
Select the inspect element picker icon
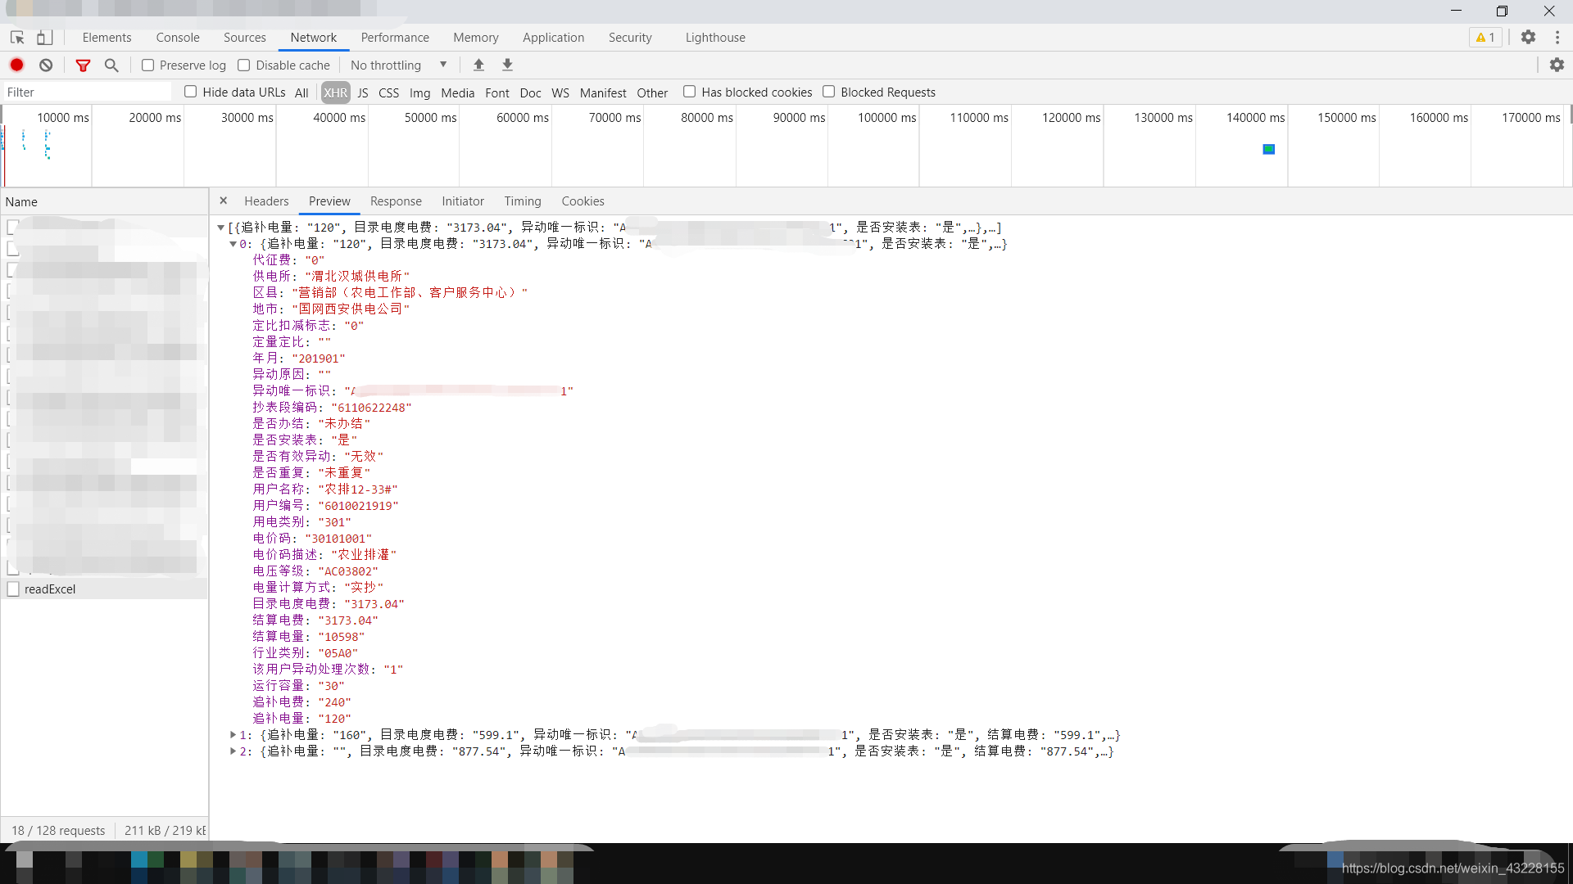pyautogui.click(x=17, y=38)
